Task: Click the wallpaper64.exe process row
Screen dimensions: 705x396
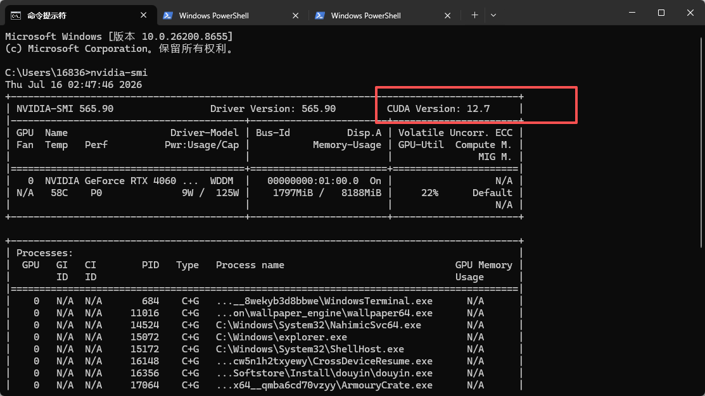Action: tap(264, 313)
